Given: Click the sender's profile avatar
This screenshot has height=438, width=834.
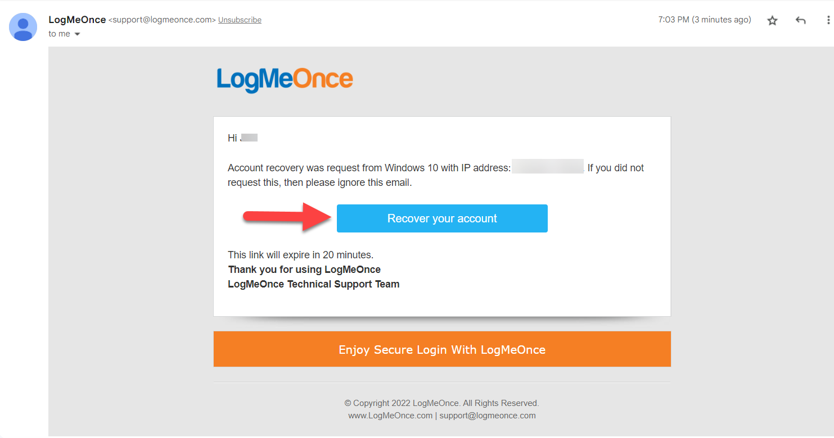Looking at the screenshot, I should (x=23, y=27).
